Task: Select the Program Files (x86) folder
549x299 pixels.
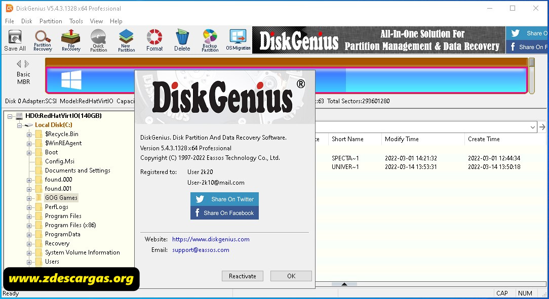Action: [70, 225]
